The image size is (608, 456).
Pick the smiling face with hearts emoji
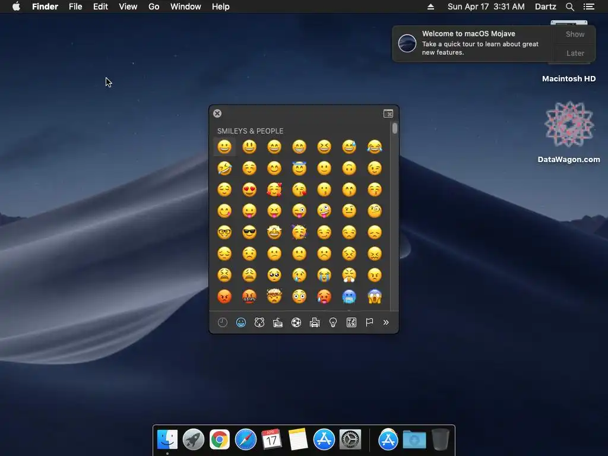tap(274, 189)
